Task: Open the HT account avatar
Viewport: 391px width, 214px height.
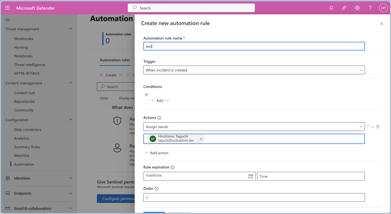Action: [x=383, y=8]
